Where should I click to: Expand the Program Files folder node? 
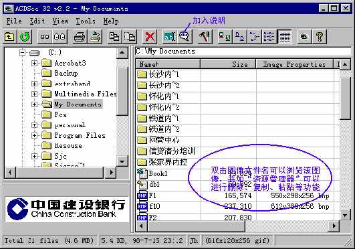[x=34, y=135]
